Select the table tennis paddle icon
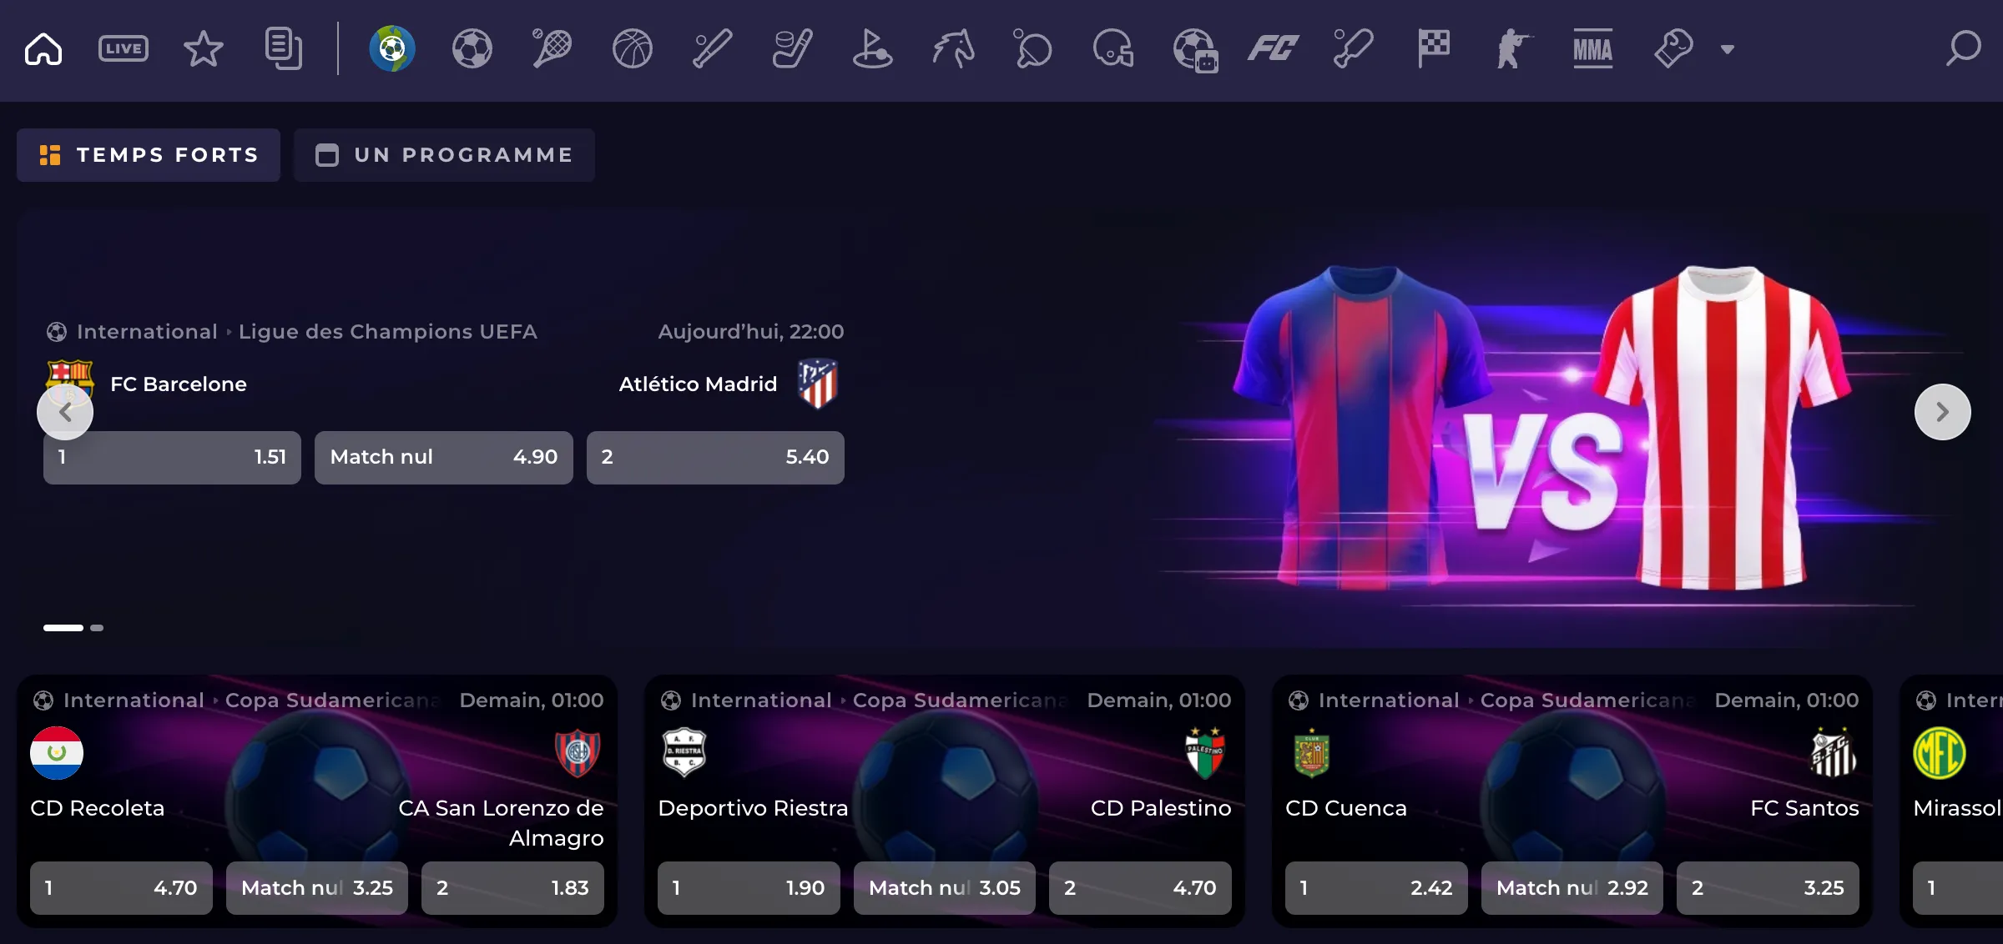 coord(1032,49)
